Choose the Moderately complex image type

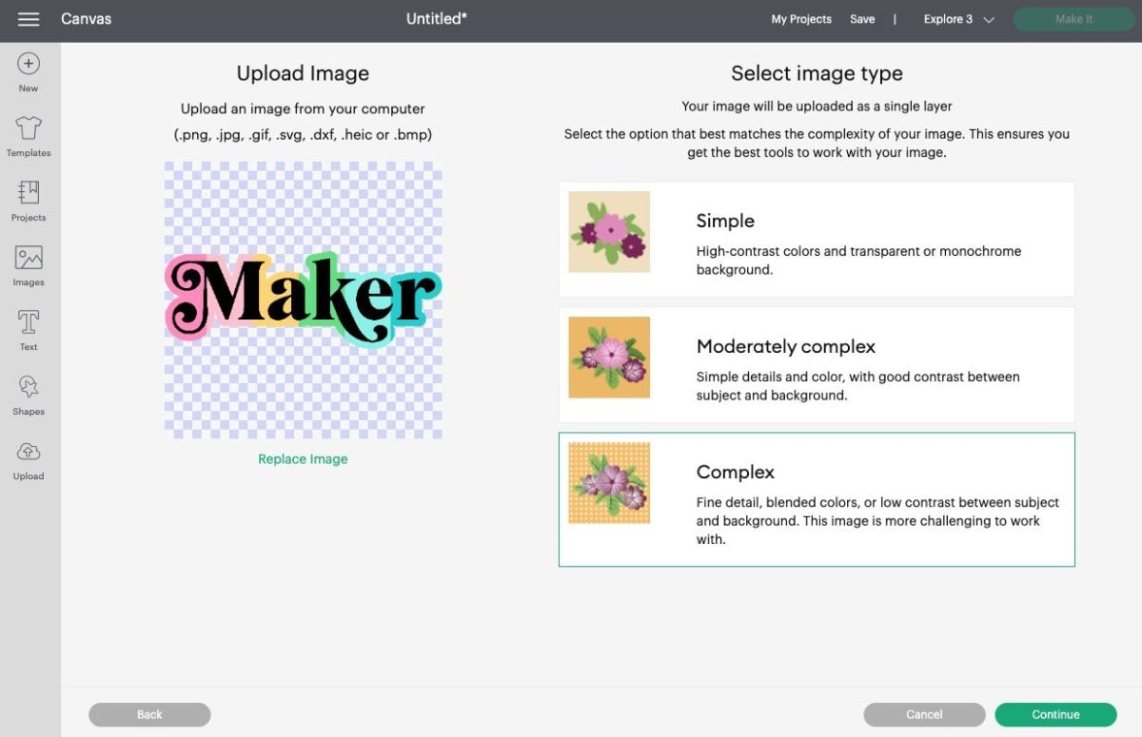(817, 364)
